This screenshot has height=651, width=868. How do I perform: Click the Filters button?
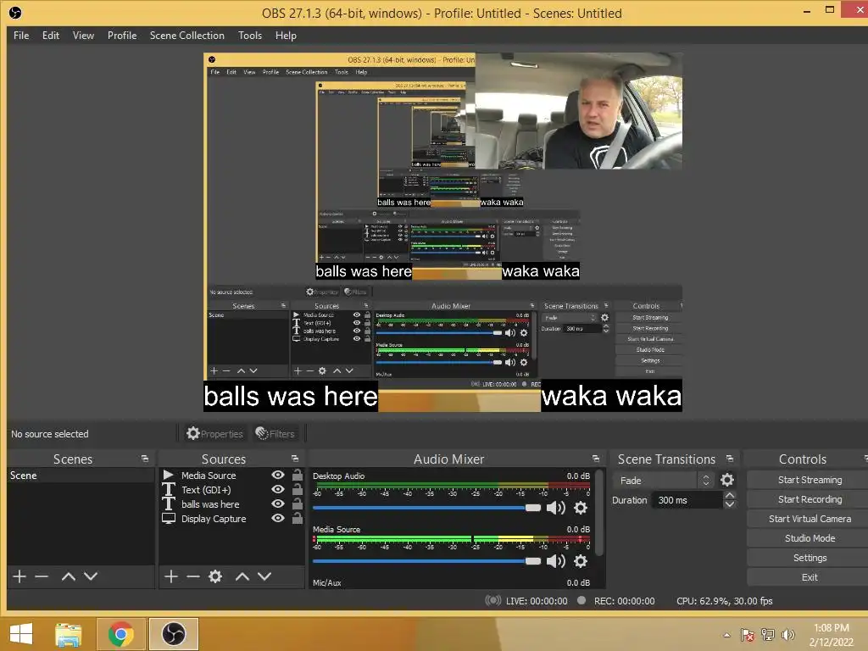click(275, 433)
